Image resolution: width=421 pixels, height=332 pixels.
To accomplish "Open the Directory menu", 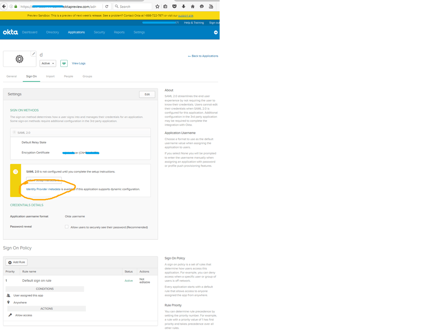I will [x=52, y=32].
